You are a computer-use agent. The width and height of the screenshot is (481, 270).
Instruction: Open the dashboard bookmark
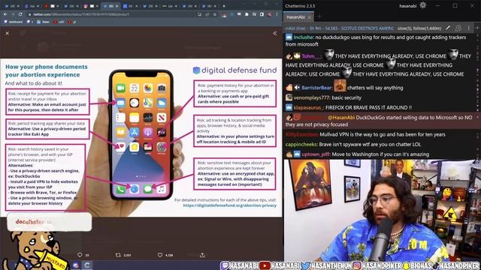click(x=13, y=22)
